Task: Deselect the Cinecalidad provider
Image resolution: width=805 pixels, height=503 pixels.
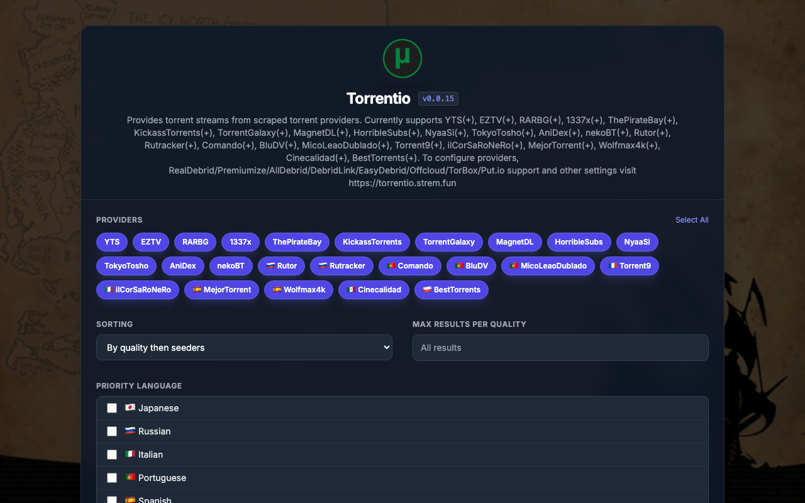Action: point(374,290)
